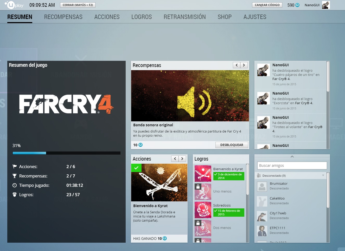This screenshot has width=345, height=251.
Task: Click the green completed checkmark on Acciones card
Action: (136, 168)
